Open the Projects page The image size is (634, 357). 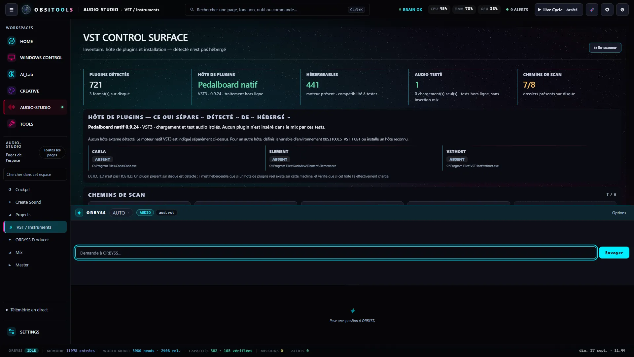(x=35, y=215)
